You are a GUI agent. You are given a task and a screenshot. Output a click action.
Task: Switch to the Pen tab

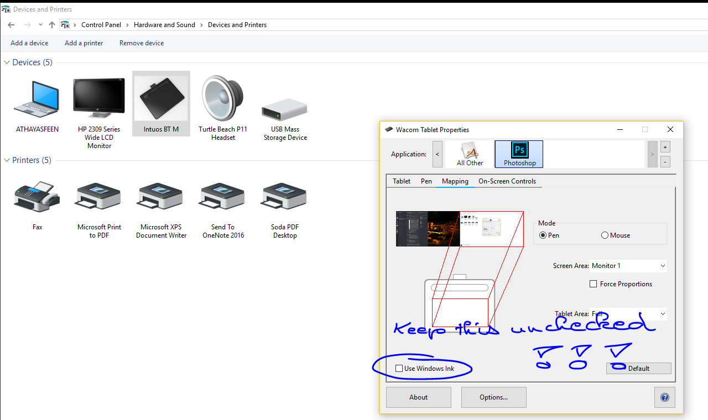(x=426, y=181)
